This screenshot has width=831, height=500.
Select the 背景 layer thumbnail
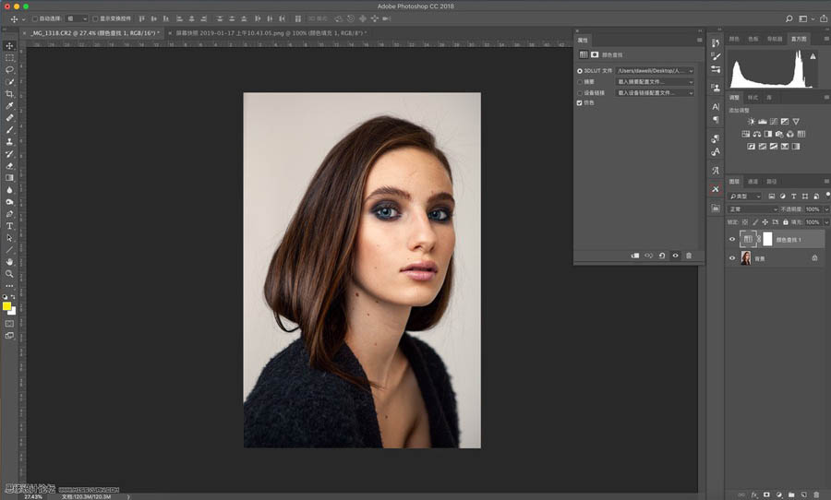tap(746, 258)
